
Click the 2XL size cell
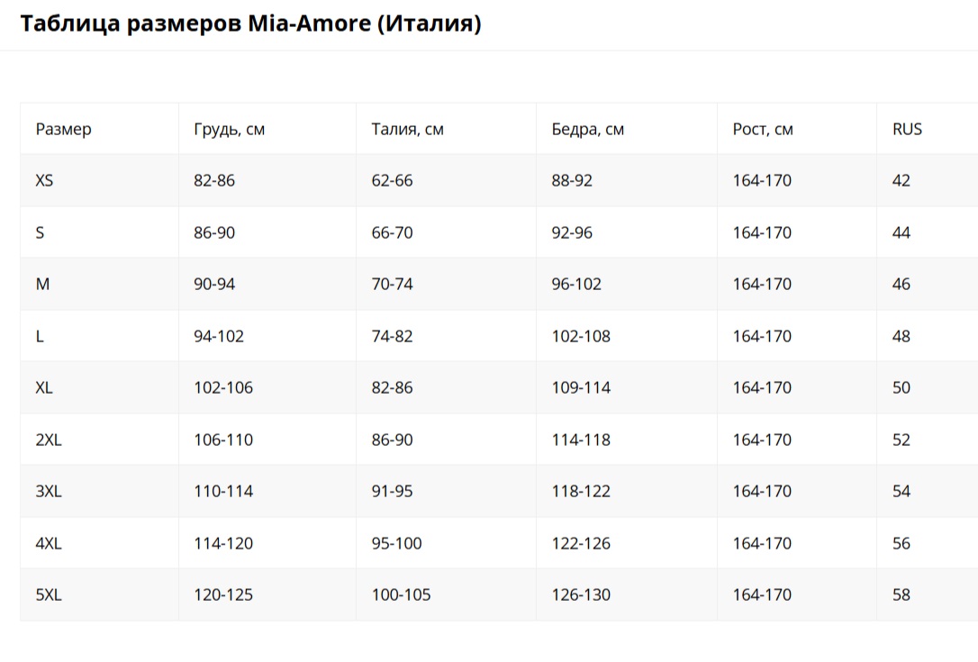(49, 440)
